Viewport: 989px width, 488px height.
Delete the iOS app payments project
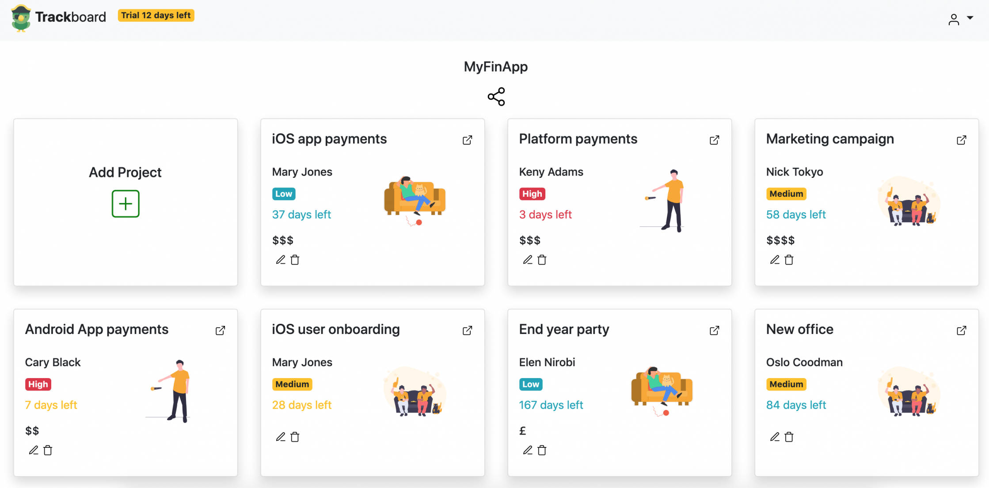click(x=295, y=260)
